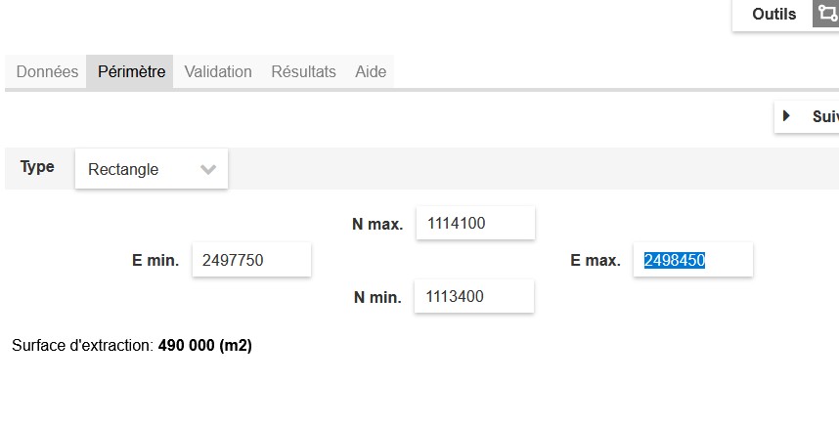Go to the Validation tab
The height and width of the screenshot is (426, 839).
pos(218,72)
